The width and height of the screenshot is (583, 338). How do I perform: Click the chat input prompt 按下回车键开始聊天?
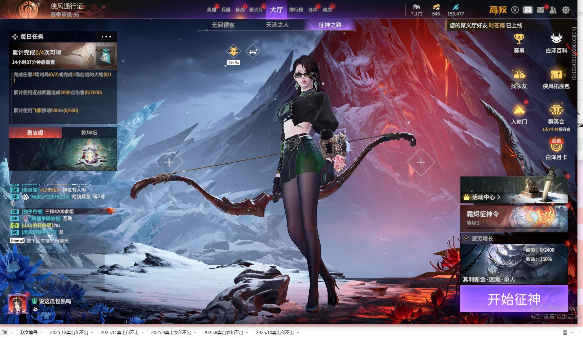pyautogui.click(x=47, y=241)
